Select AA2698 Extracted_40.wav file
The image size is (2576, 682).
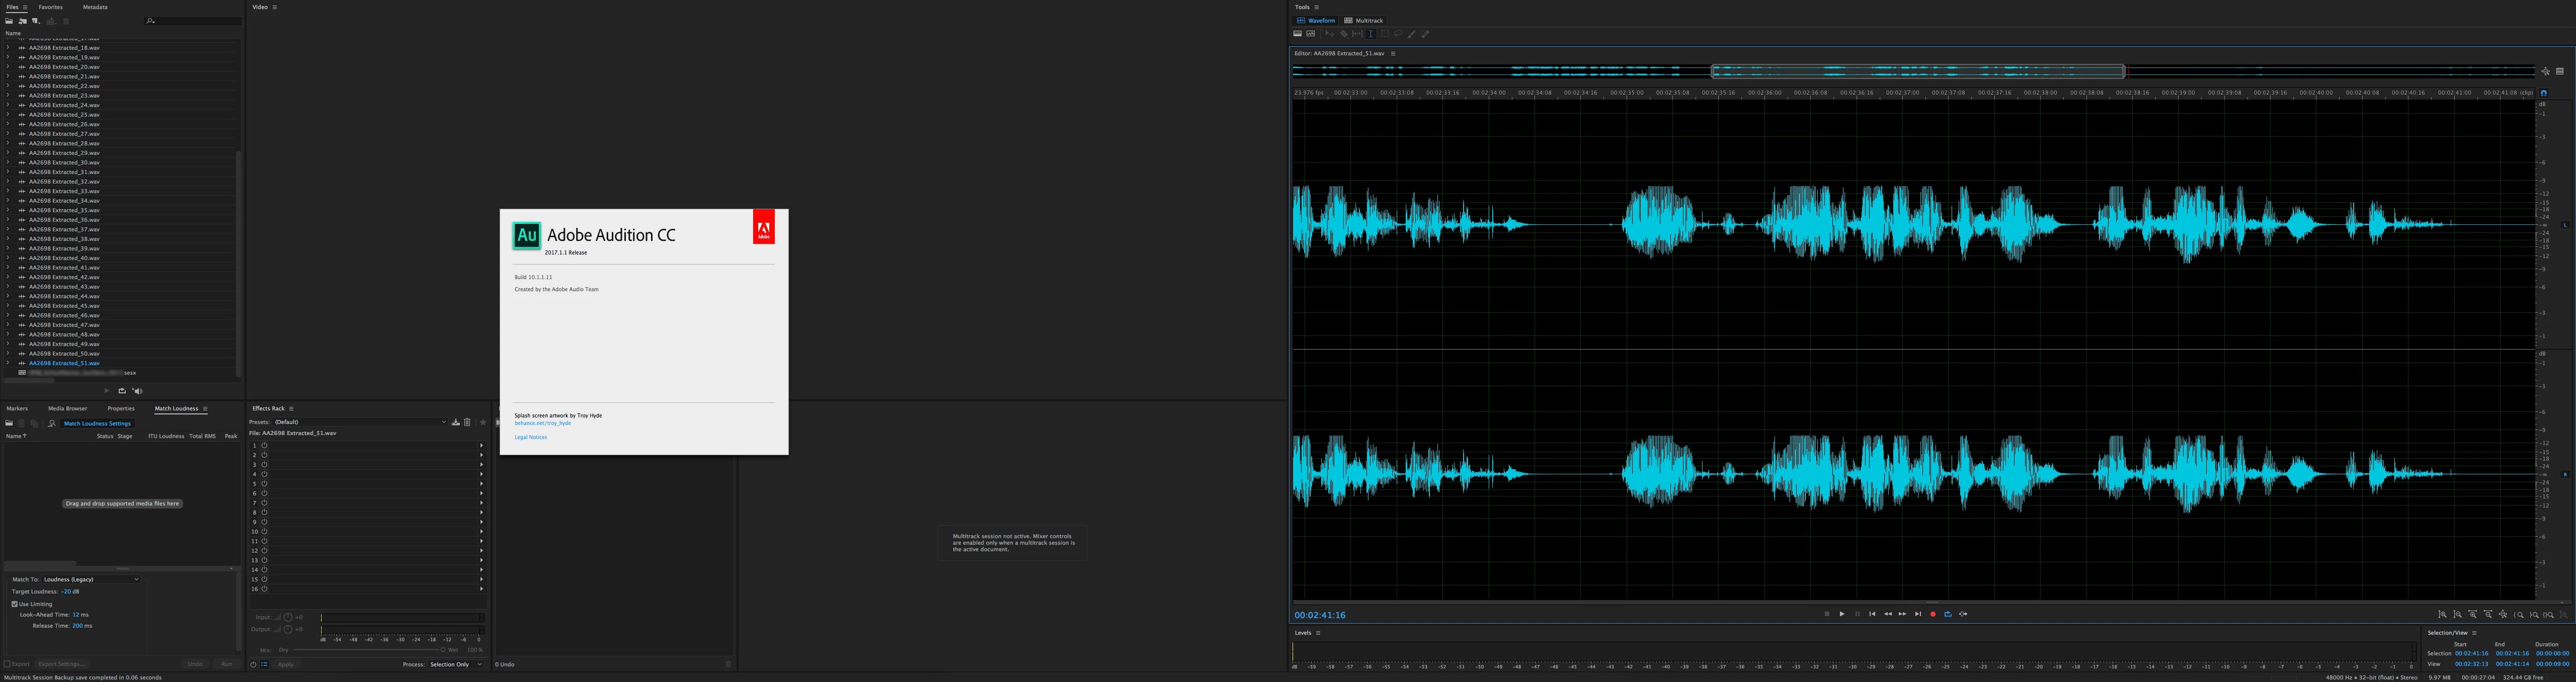click(64, 258)
